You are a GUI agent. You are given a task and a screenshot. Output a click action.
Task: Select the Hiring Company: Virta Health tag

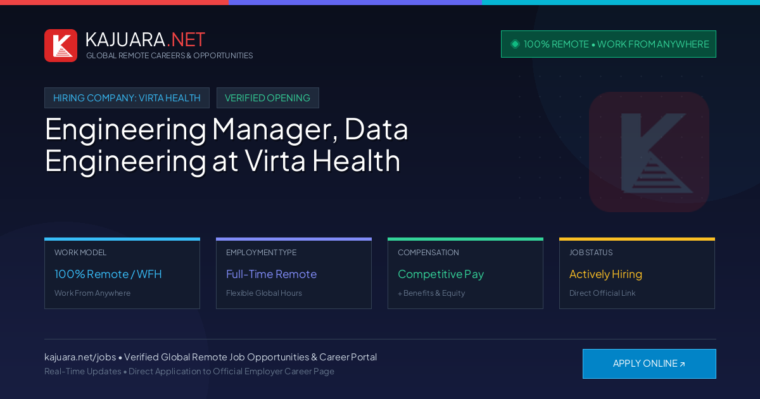127,98
